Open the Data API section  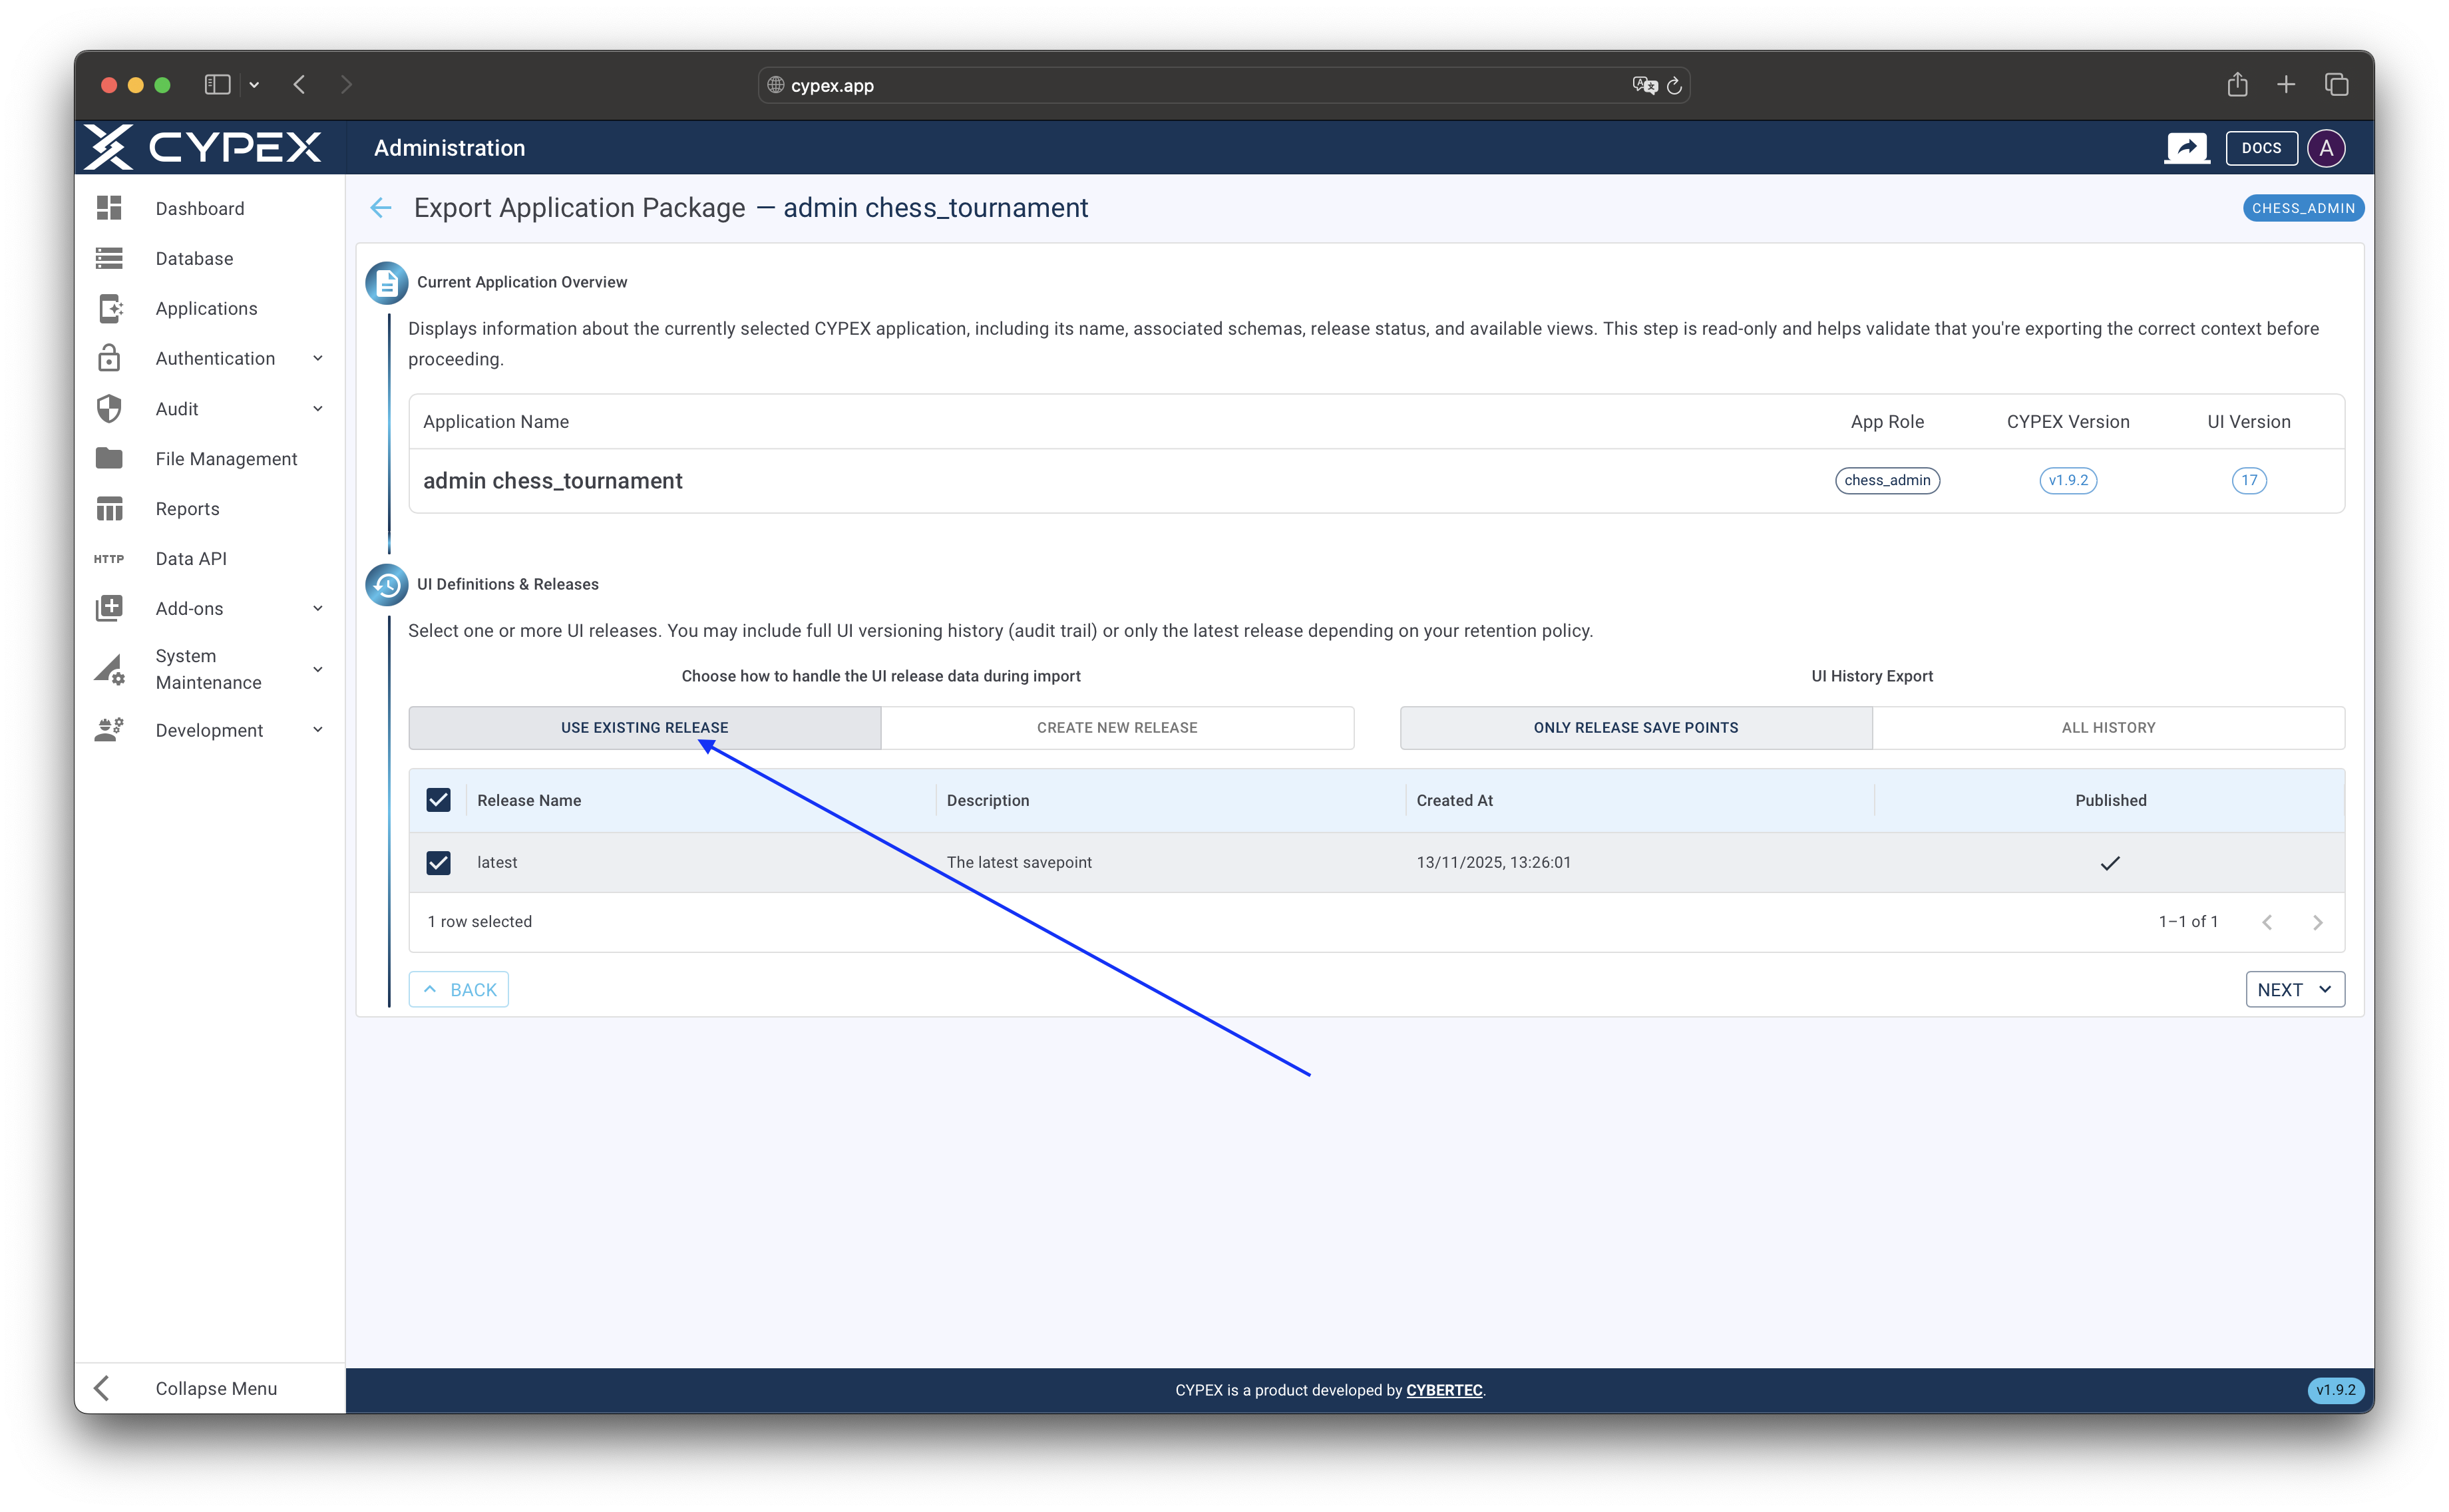pos(190,558)
